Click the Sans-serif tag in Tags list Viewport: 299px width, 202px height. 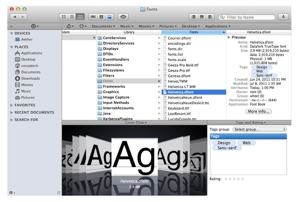pyautogui.click(x=227, y=148)
